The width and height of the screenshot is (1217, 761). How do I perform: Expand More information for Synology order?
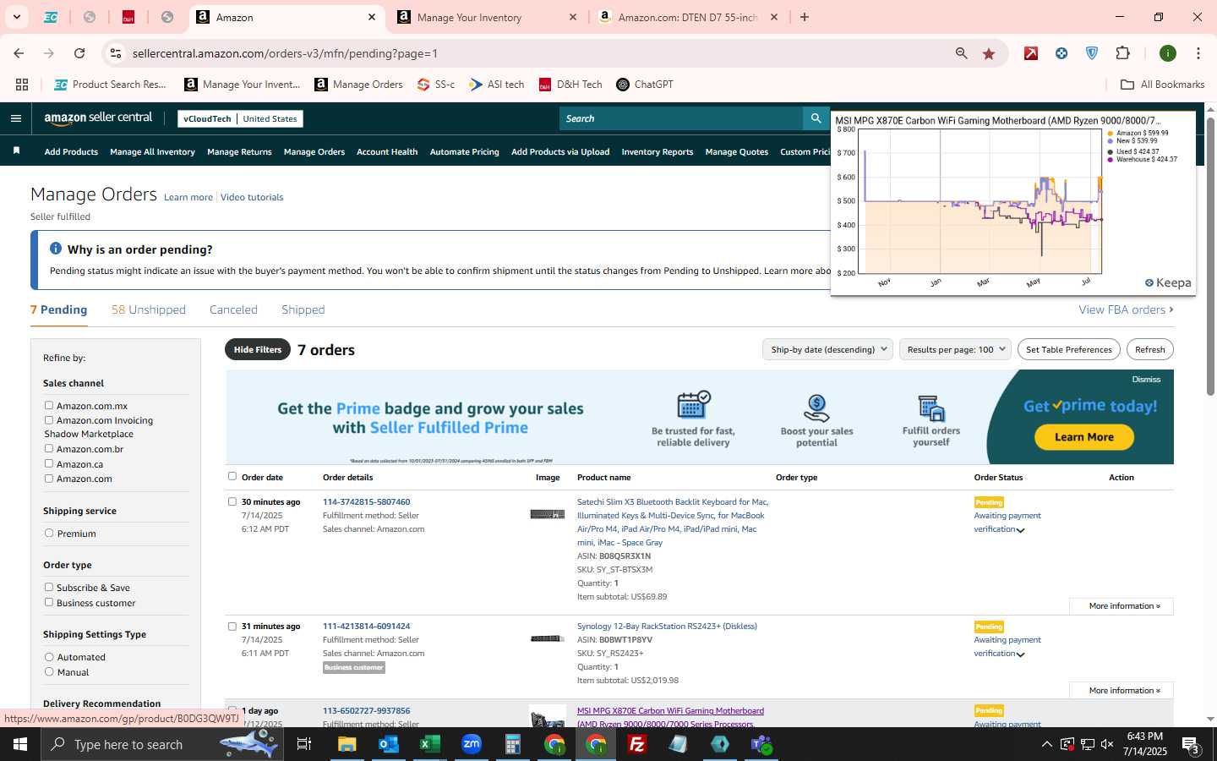[1121, 691]
